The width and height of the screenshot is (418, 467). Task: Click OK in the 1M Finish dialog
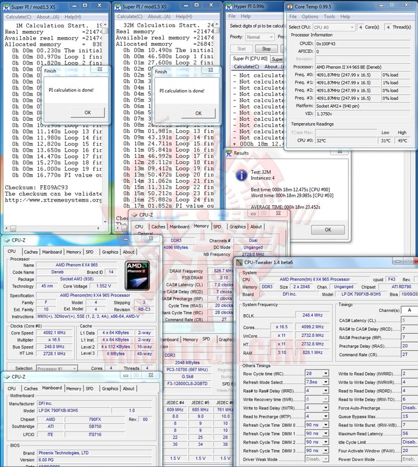coord(88,113)
